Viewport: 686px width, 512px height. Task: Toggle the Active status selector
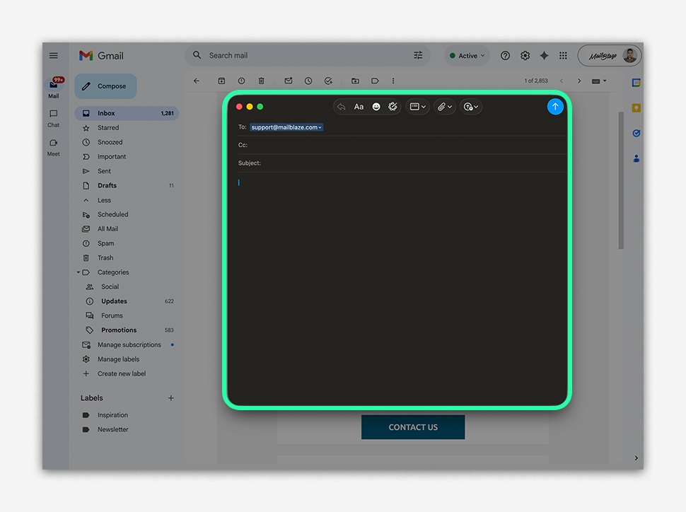(467, 55)
